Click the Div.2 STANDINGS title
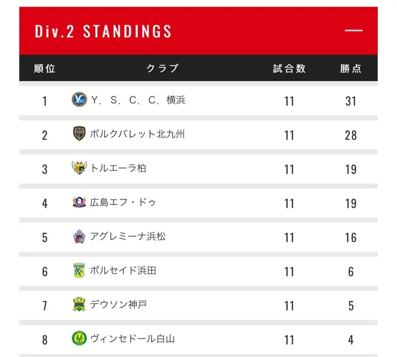Viewport: 397px width, 357px height. point(104,31)
